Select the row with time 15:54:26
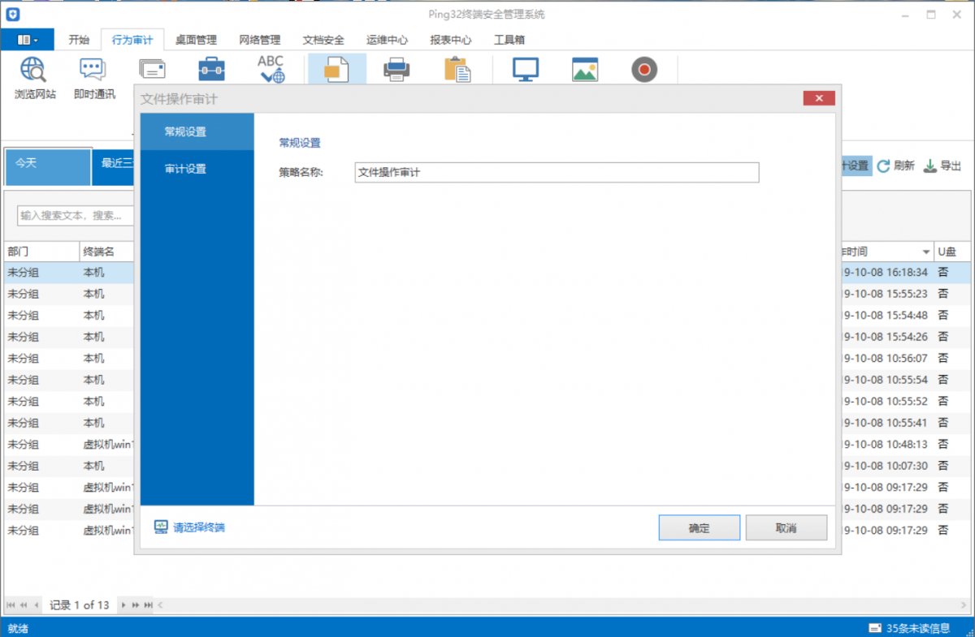 (x=487, y=337)
